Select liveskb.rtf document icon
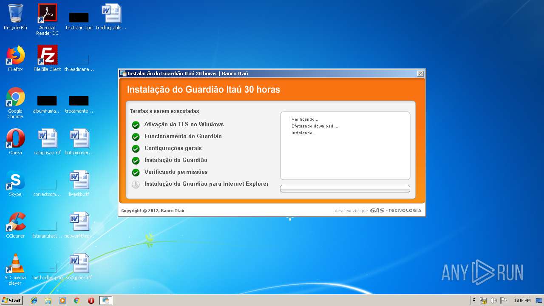 point(79,184)
